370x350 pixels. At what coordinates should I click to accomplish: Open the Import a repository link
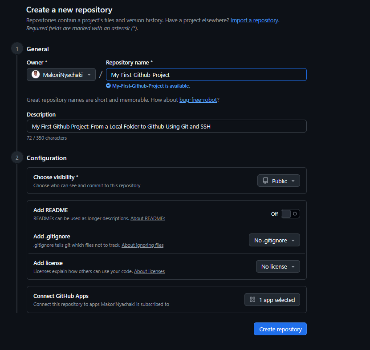pyautogui.click(x=254, y=20)
